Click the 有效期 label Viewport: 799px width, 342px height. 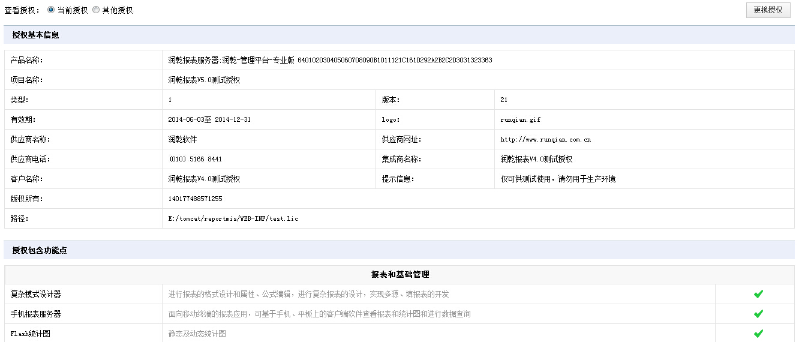(23, 120)
